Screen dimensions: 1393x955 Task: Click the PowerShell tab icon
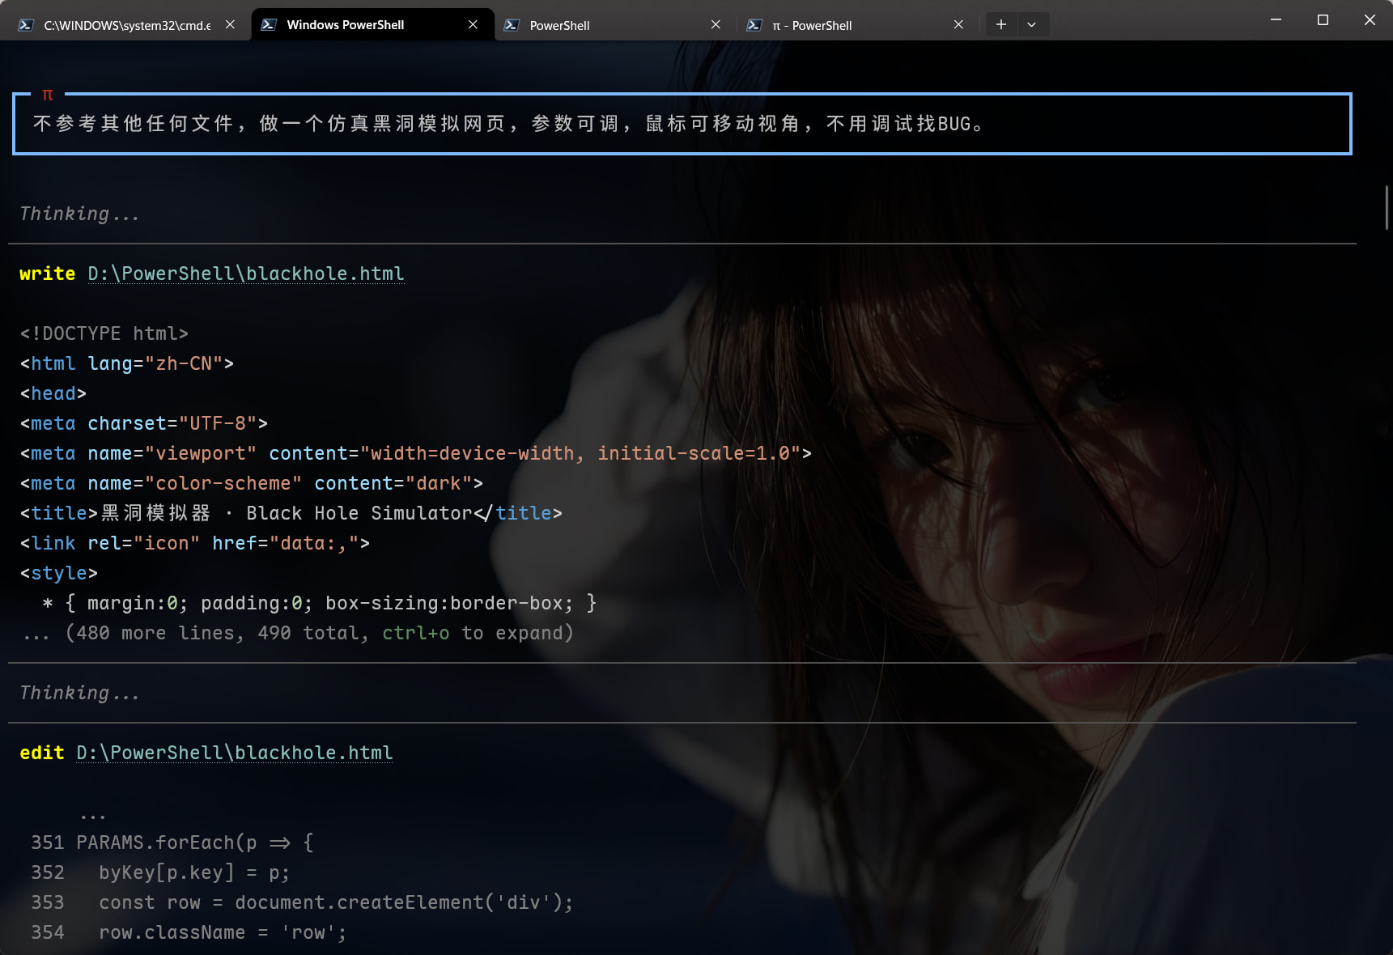coord(512,25)
